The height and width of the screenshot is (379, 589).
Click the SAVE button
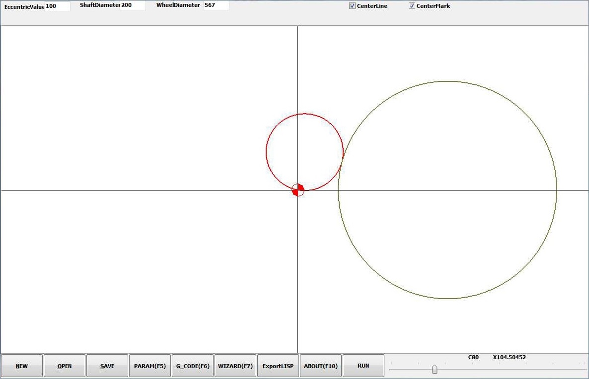[x=107, y=366]
